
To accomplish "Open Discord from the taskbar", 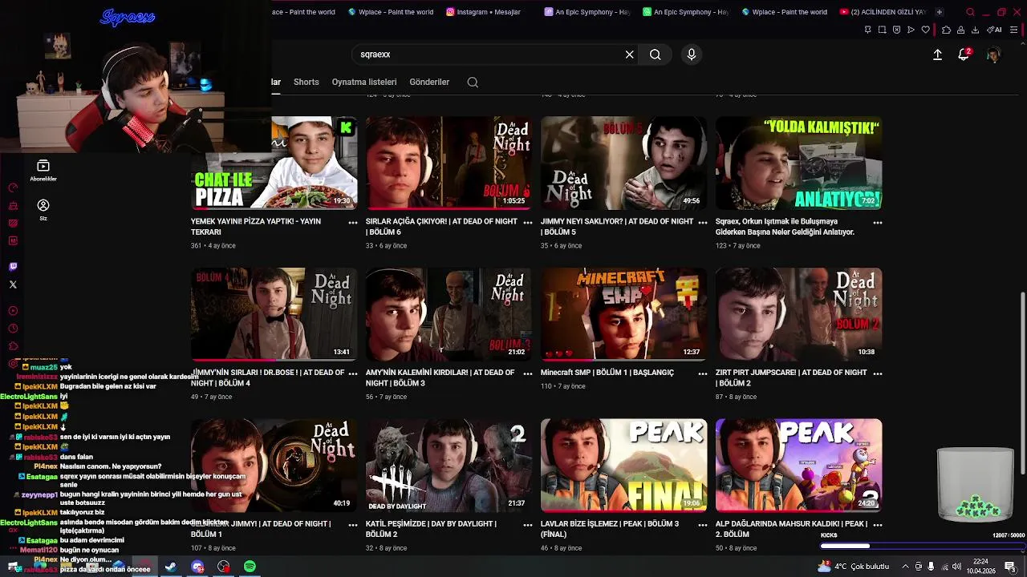I will tap(197, 567).
